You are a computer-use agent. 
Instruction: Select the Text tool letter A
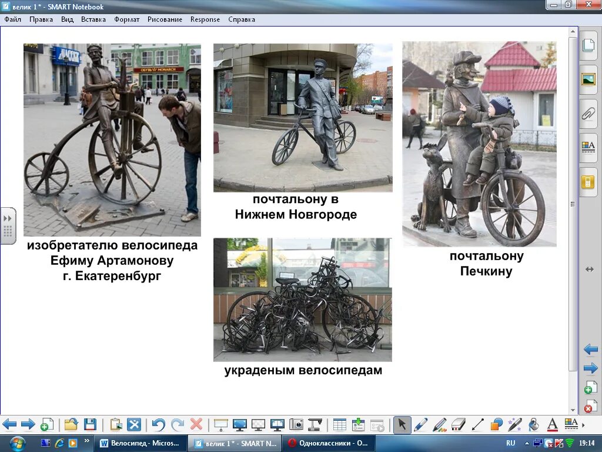552,425
